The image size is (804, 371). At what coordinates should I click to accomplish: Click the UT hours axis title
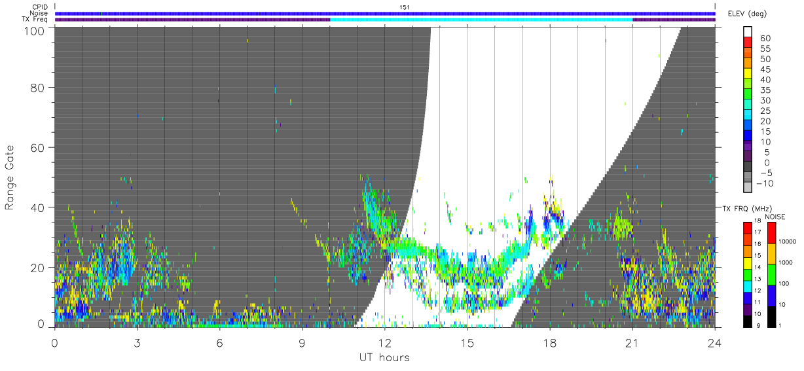(x=384, y=357)
